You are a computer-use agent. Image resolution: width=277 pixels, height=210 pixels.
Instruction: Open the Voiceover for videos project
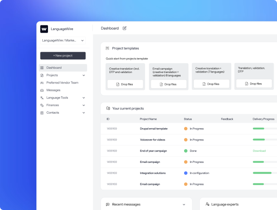[x=153, y=140]
